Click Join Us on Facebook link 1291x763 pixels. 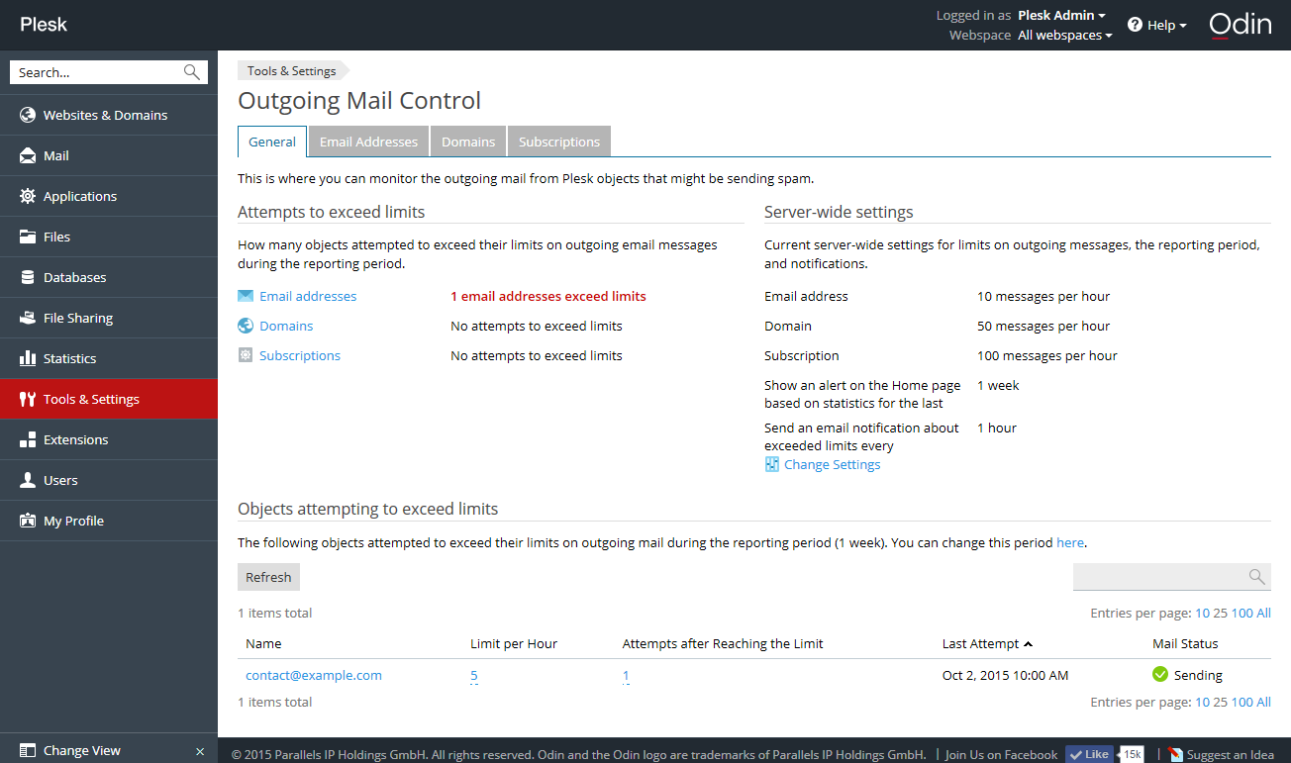tap(1001, 754)
